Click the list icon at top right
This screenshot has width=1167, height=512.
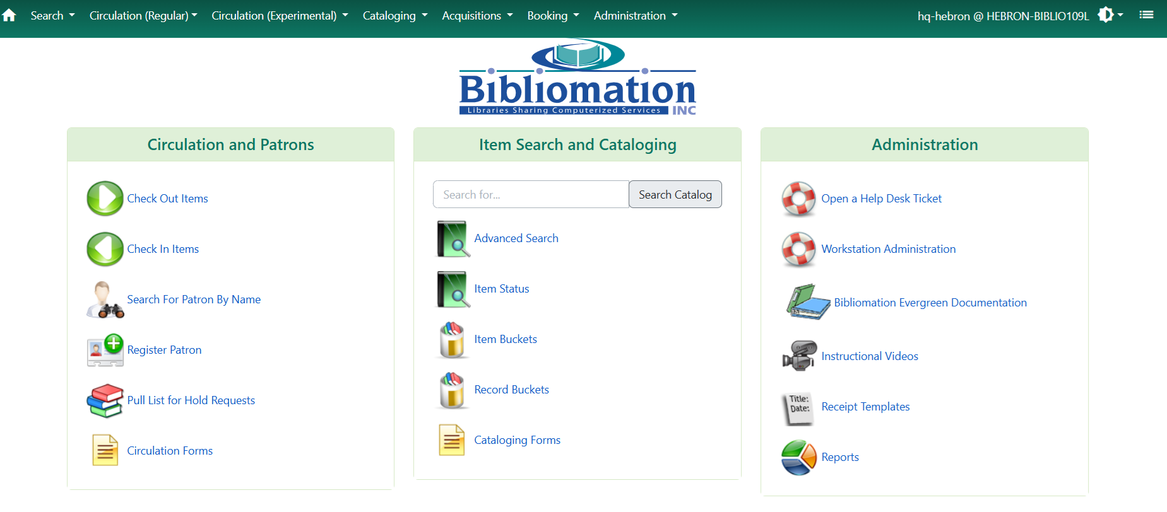[1146, 15]
